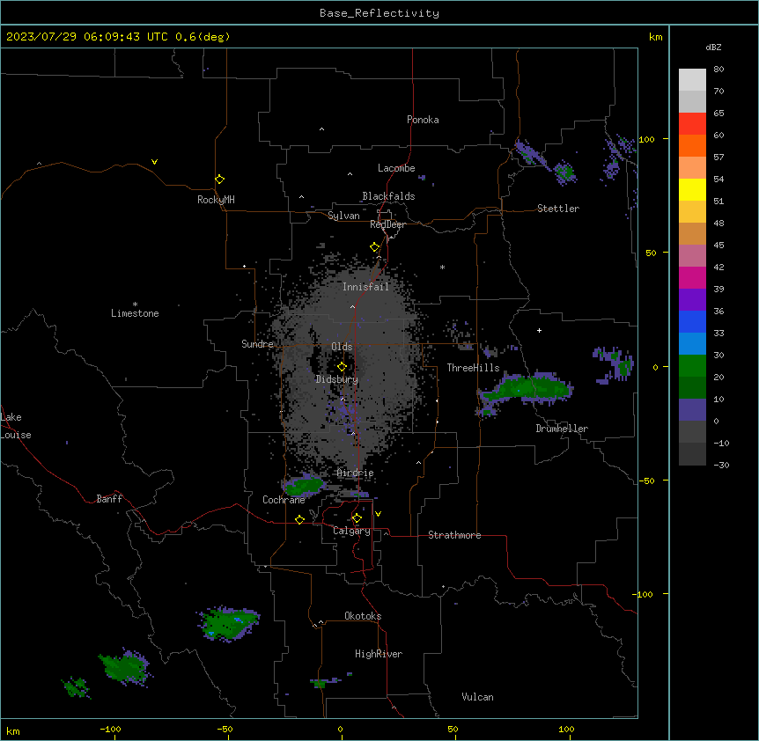Pick the slate purple 0-10 dBZ legend swatch

[692, 410]
